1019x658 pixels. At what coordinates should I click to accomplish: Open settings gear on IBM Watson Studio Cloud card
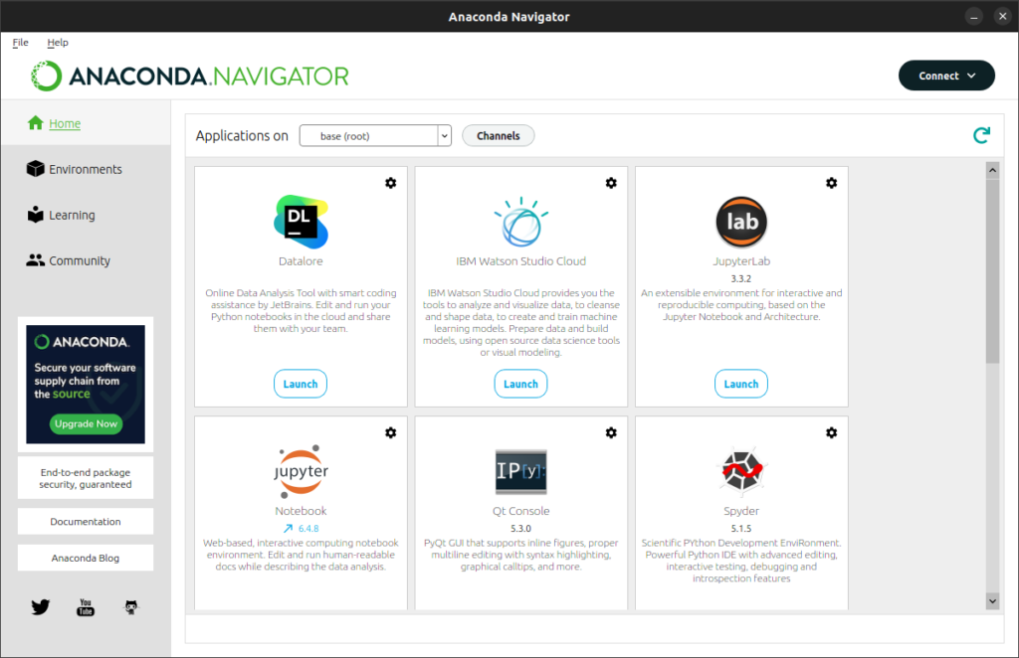[611, 183]
